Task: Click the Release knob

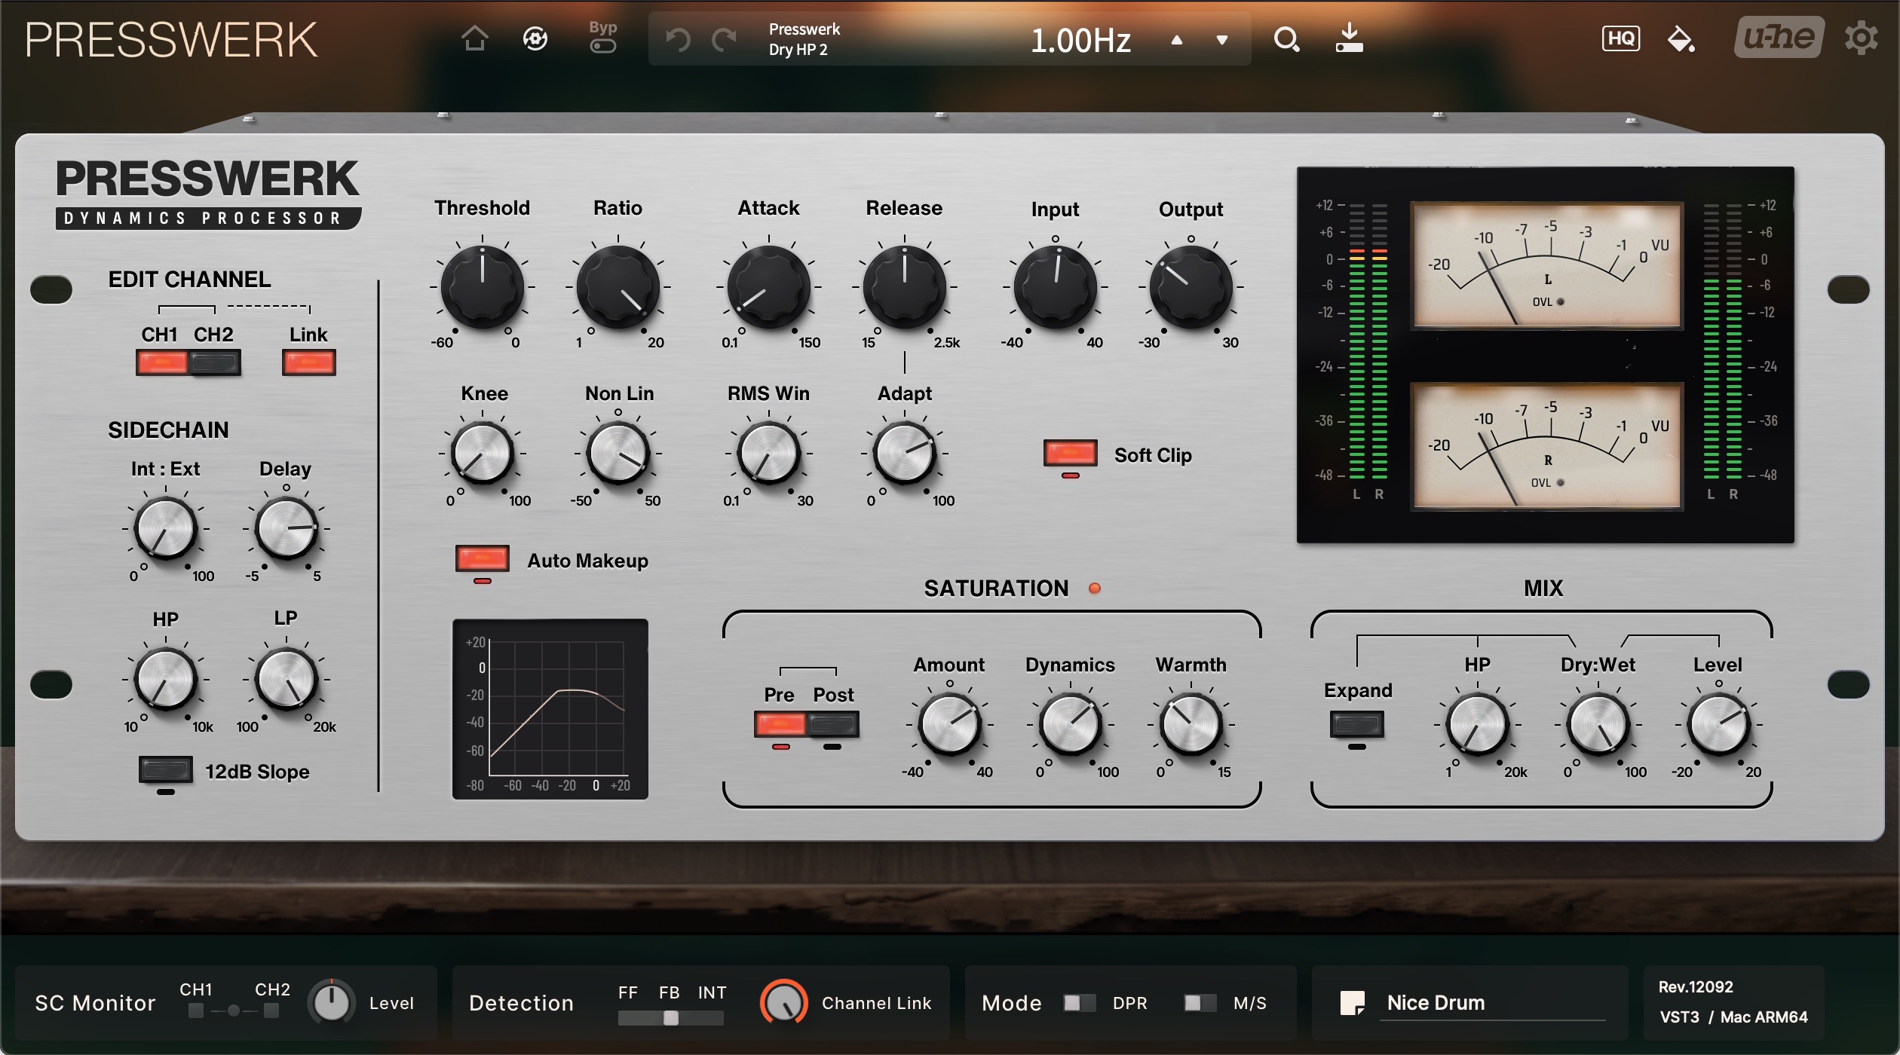Action: click(x=905, y=286)
